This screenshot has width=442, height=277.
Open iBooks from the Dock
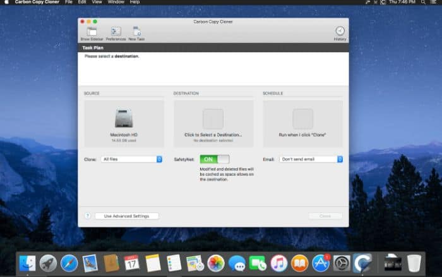pos(300,263)
